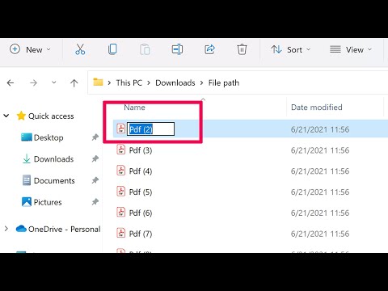Click the Delete trash can icon
The image size is (388, 291).
tap(242, 49)
